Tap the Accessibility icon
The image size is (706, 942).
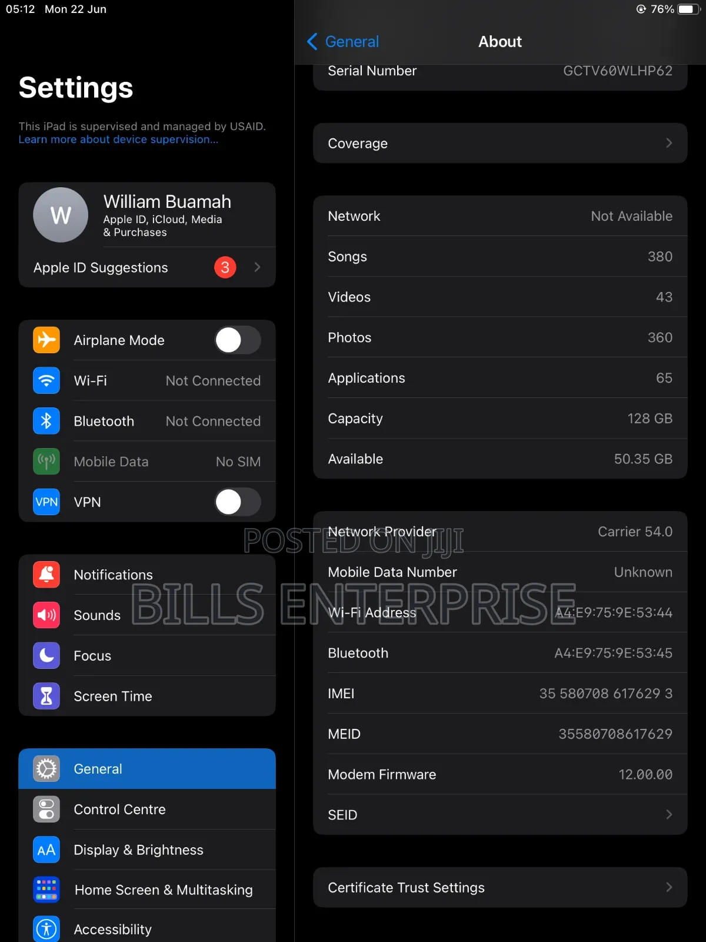coord(46,929)
